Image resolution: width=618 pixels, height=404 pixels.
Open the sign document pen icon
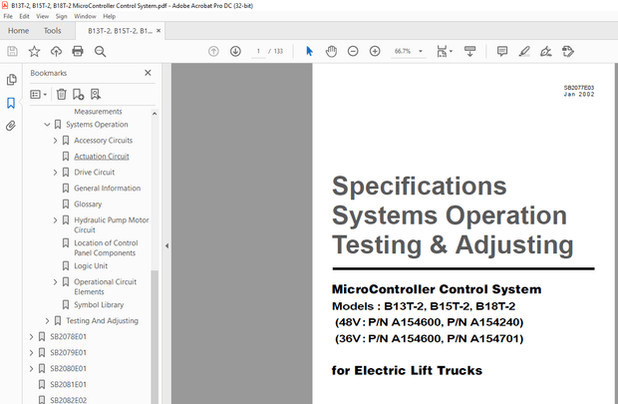[x=546, y=51]
